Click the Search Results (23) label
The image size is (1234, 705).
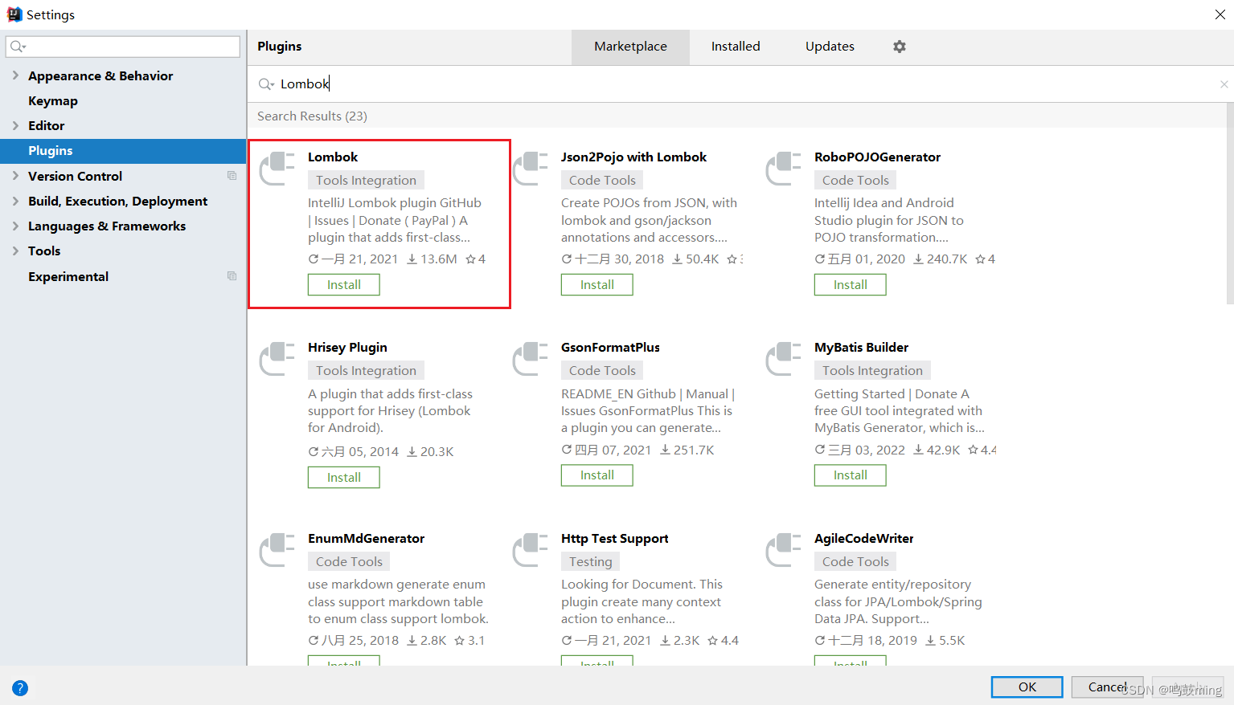pos(312,116)
